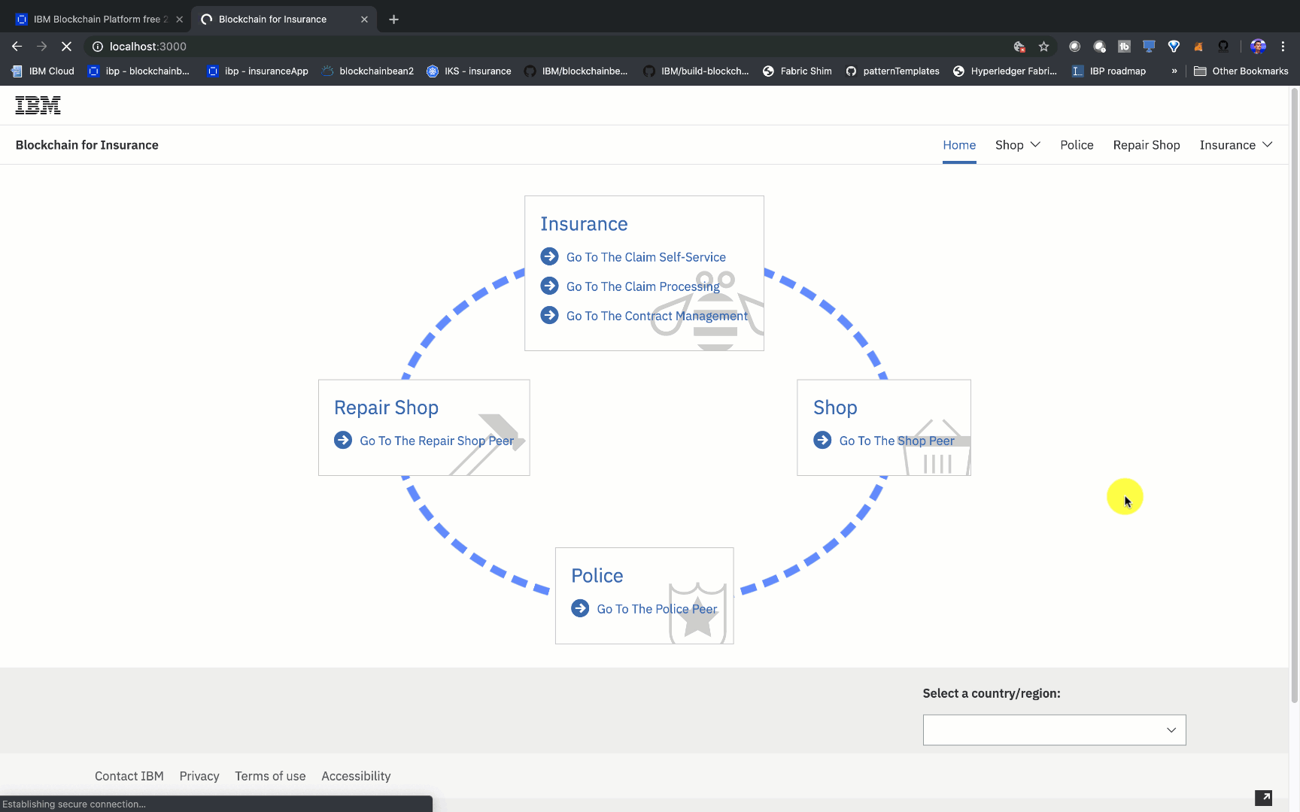Viewport: 1300px width, 812px height.
Task: Click the IBM logo in the header
Action: pyautogui.click(x=38, y=105)
